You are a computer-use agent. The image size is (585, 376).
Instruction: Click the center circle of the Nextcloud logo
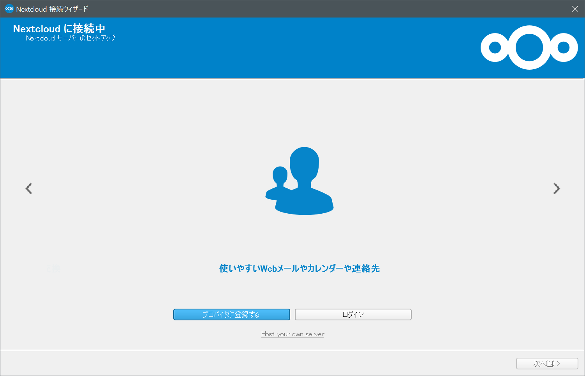click(x=529, y=47)
